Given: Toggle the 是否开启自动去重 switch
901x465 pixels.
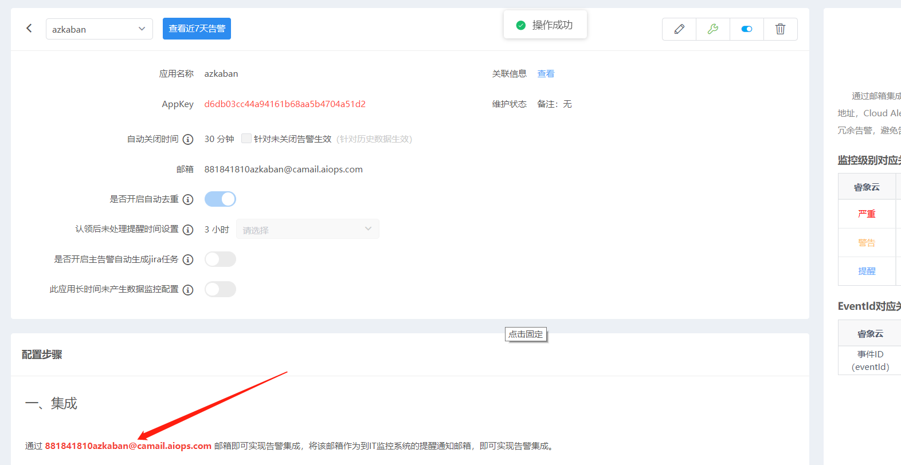Looking at the screenshot, I should click(x=220, y=199).
